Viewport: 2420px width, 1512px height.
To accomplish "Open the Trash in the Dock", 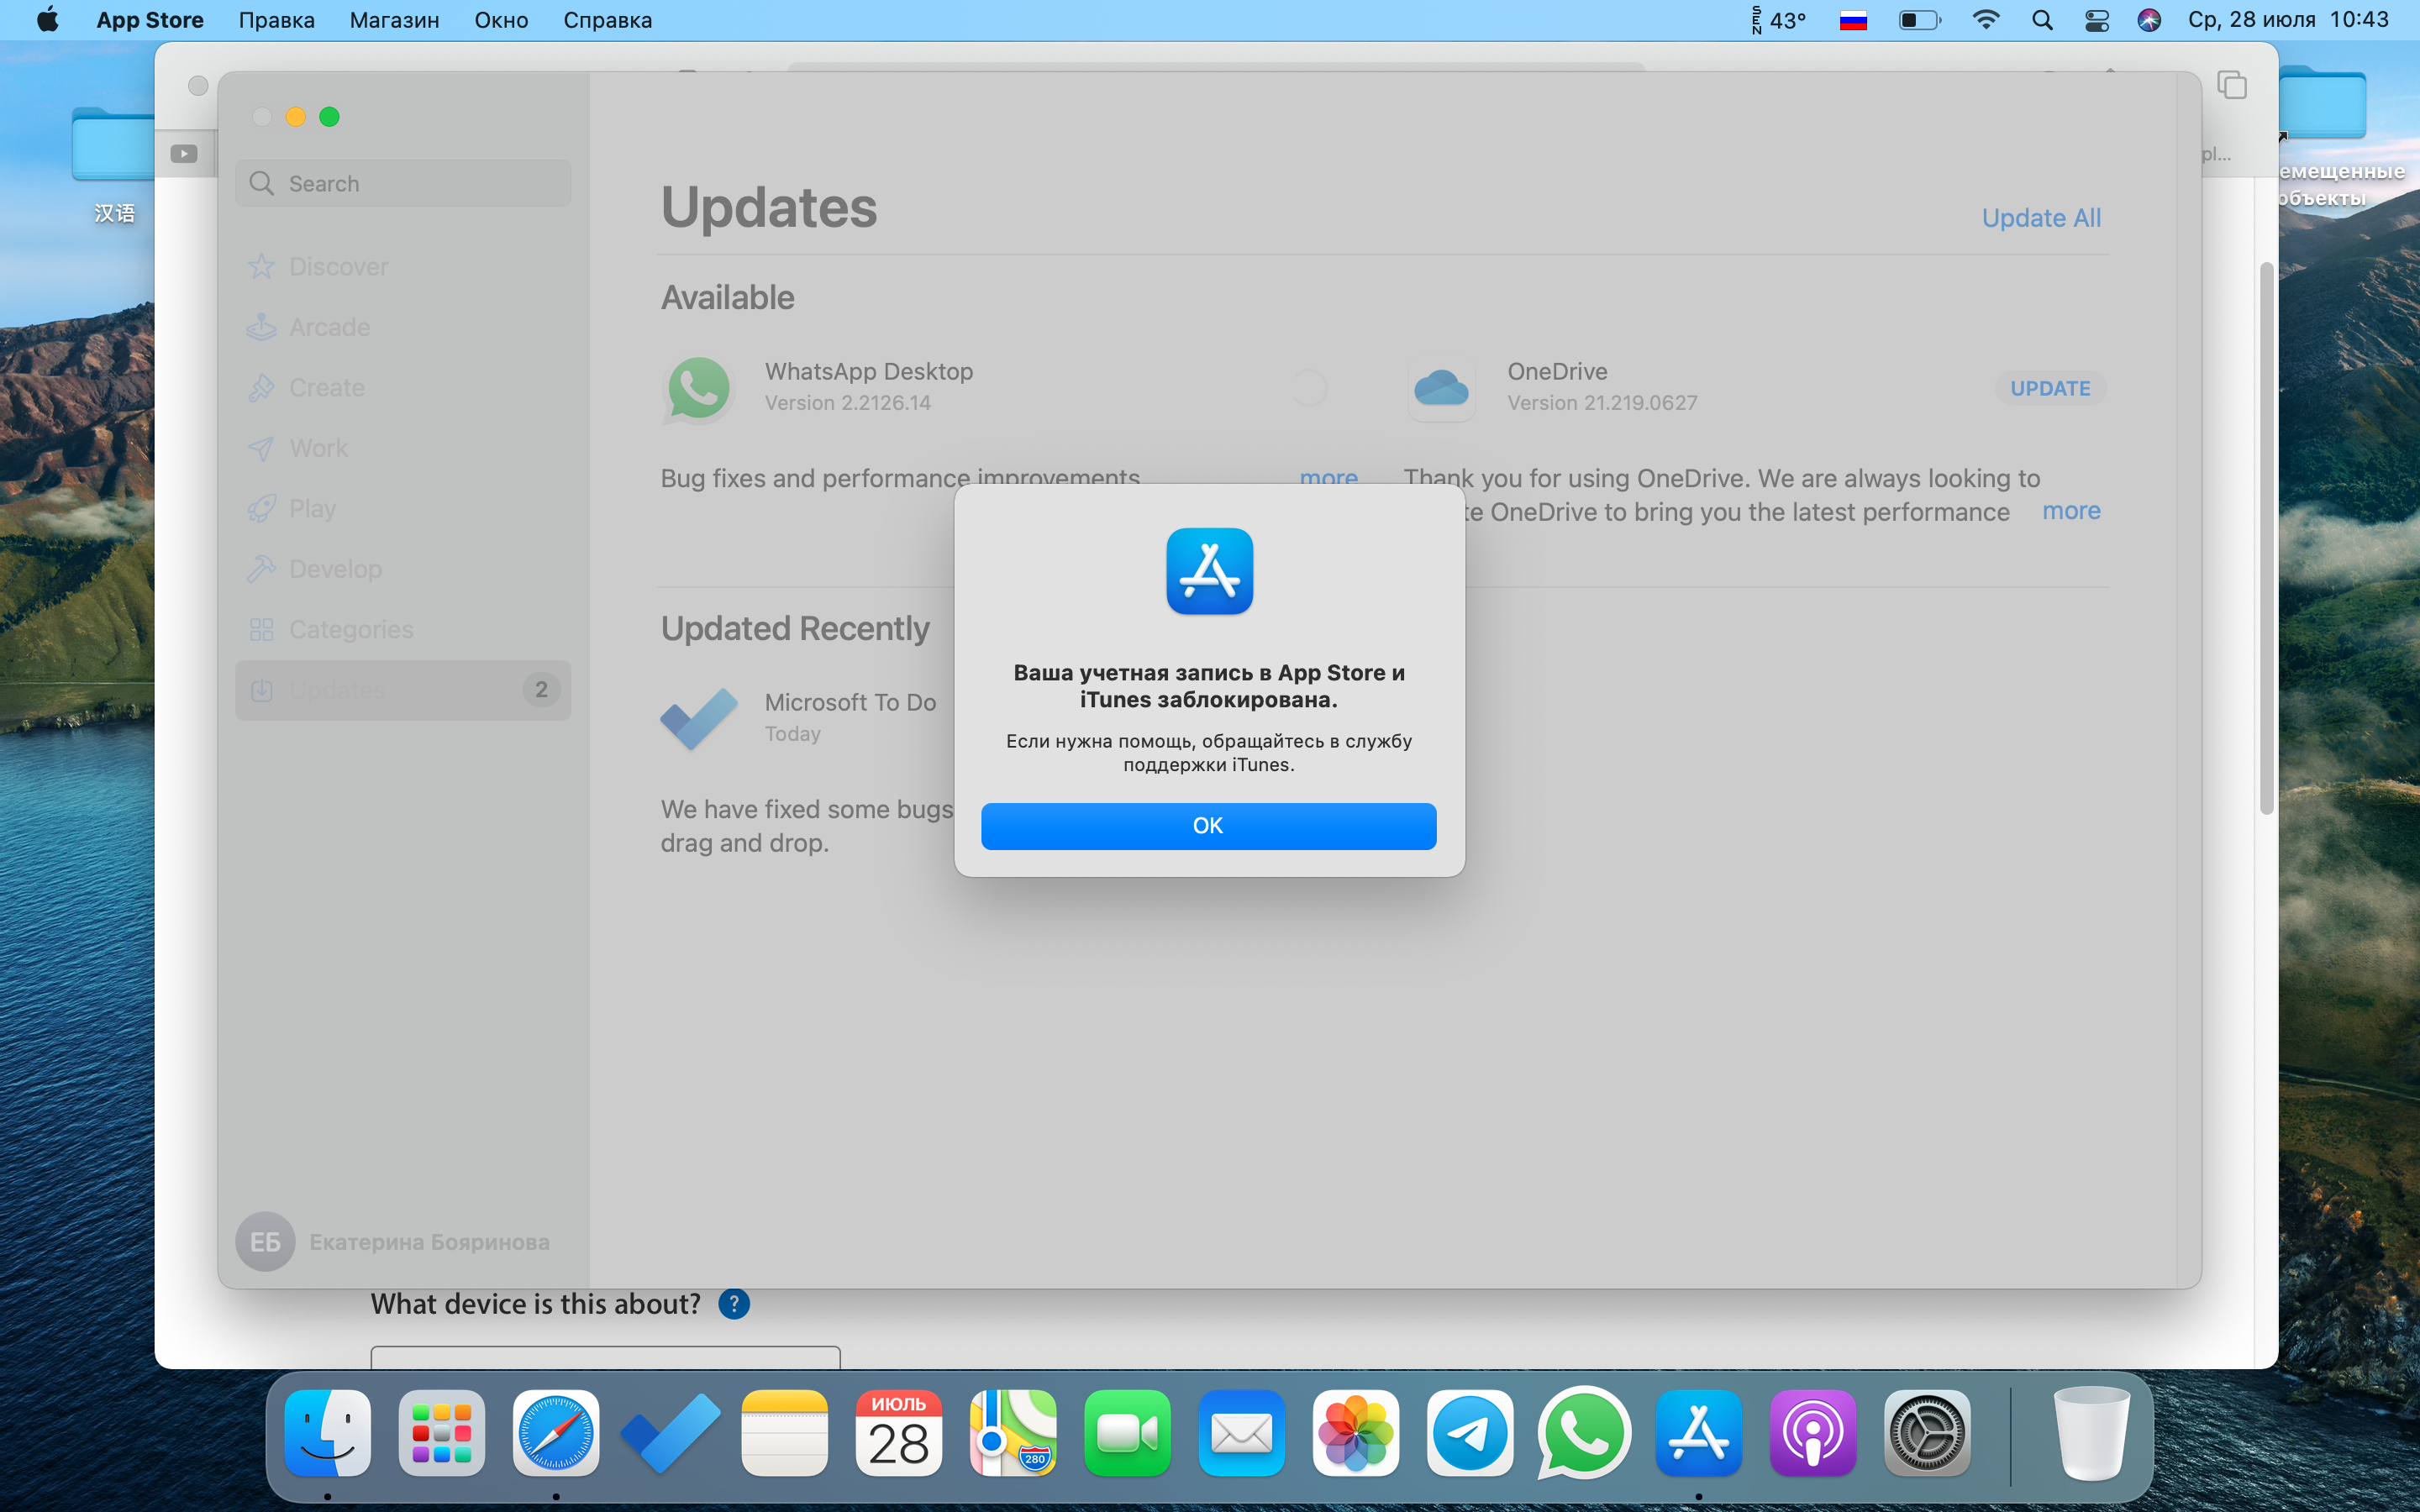I will 2091,1433.
